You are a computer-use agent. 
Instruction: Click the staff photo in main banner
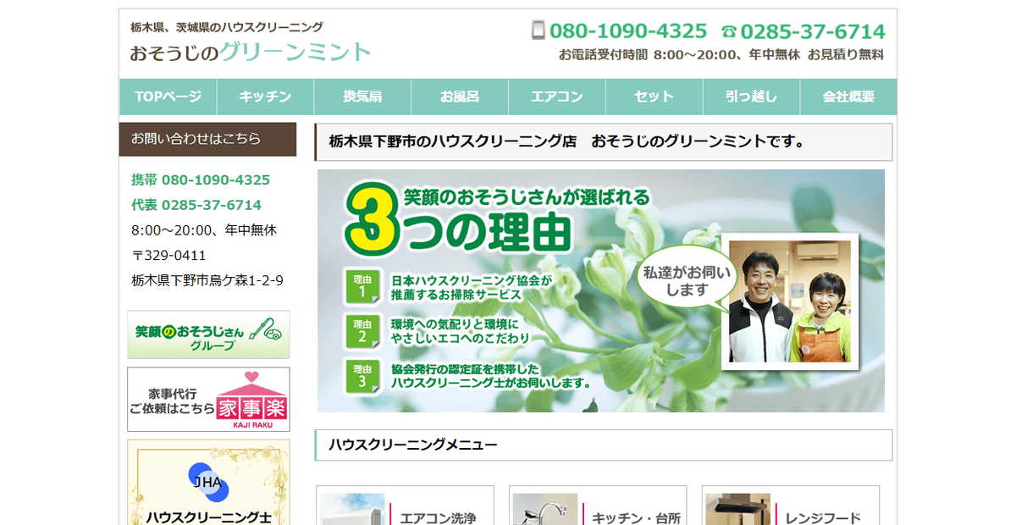click(787, 302)
